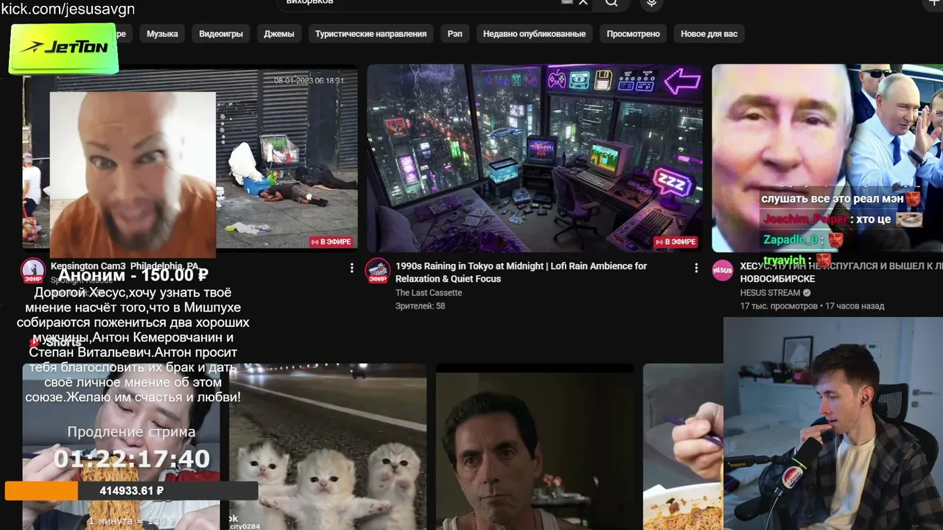Select the Новое для вас chip
The image size is (943, 530).
click(x=709, y=34)
